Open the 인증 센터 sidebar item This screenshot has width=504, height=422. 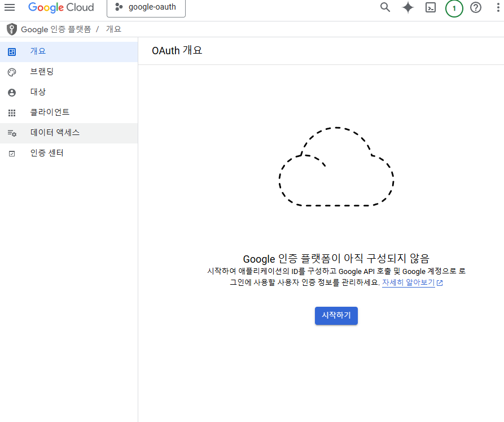(69, 154)
